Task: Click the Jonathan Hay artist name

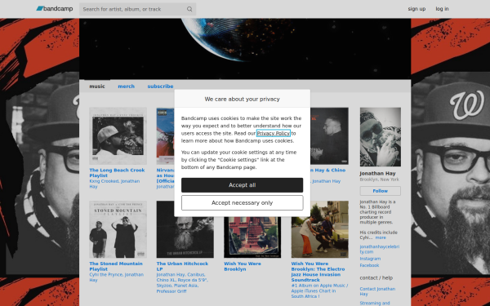Action: pyautogui.click(x=377, y=173)
